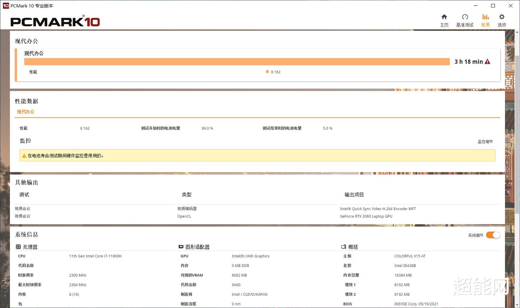520x308 pixels.
Task: Click the Intel ID438B northbridge value
Action: (x=405, y=266)
